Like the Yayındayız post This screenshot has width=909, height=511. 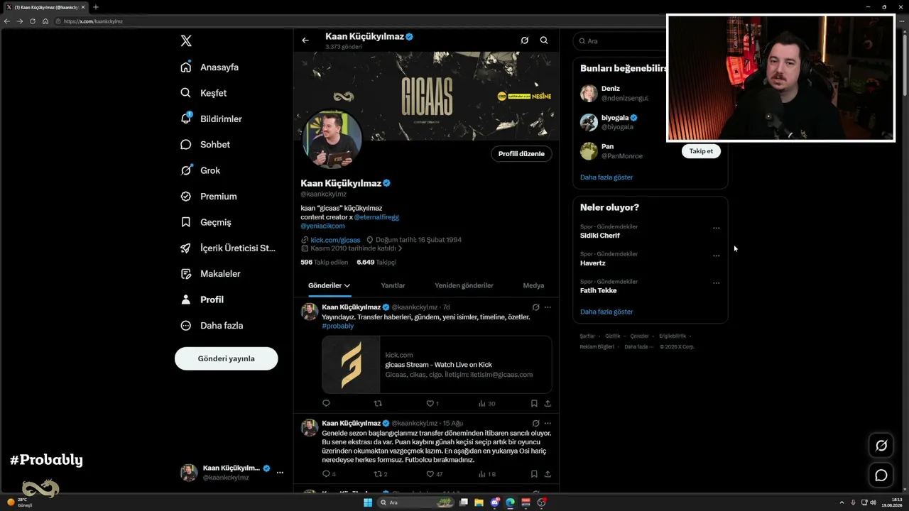pos(432,403)
